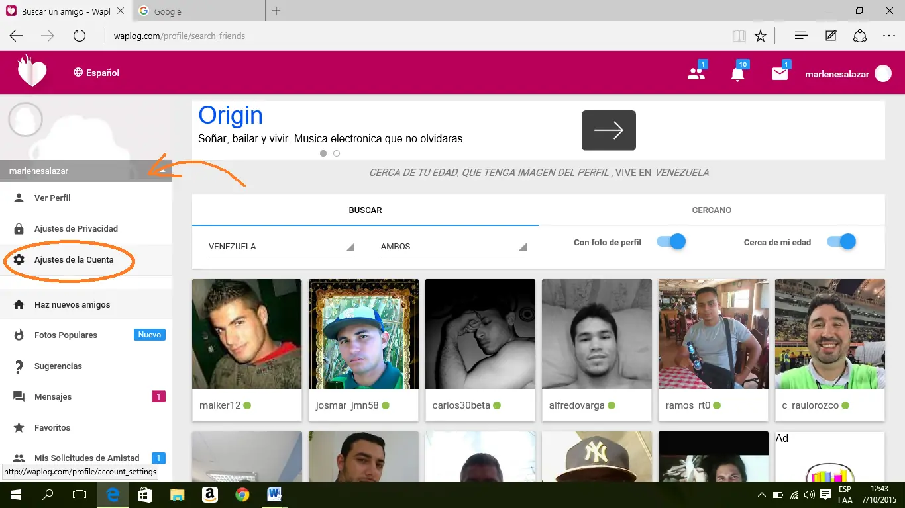Click the carlos30beta username text
This screenshot has height=508, width=905.
(461, 405)
